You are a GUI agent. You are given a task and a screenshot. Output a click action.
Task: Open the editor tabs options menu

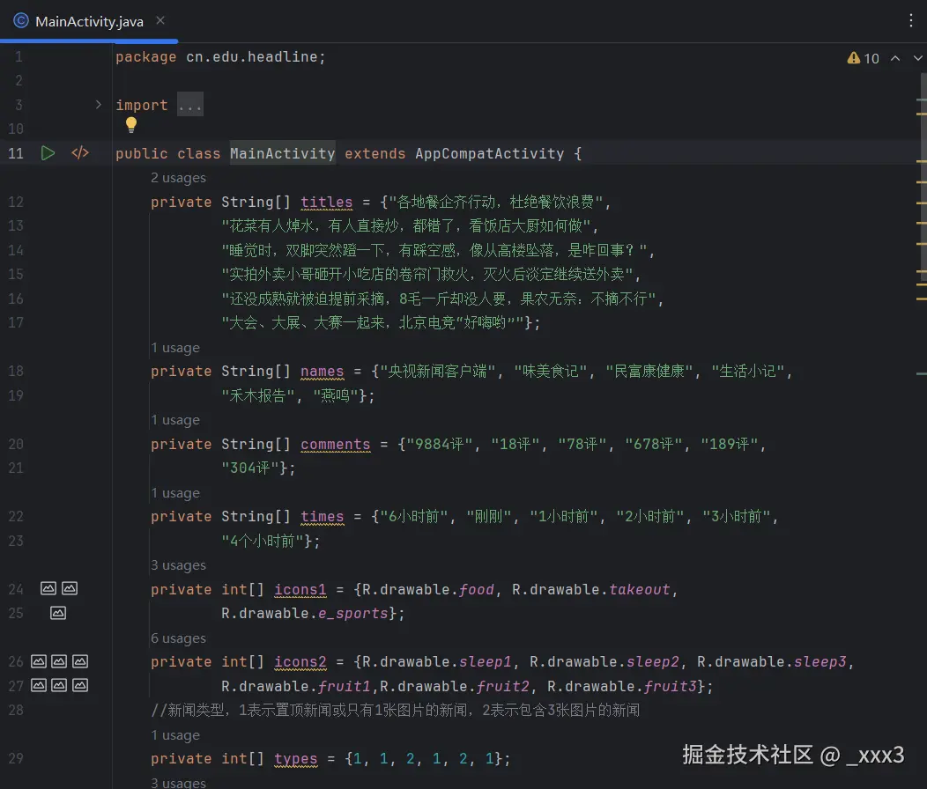[x=910, y=20]
